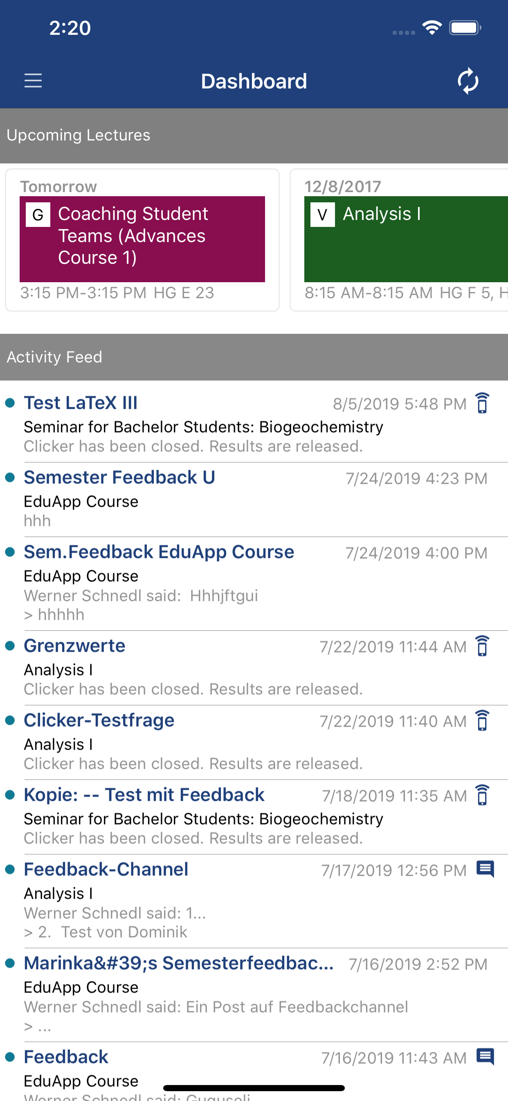The height and width of the screenshot is (1101, 508).
Task: Tap the G lecture type badge
Action: point(38,215)
